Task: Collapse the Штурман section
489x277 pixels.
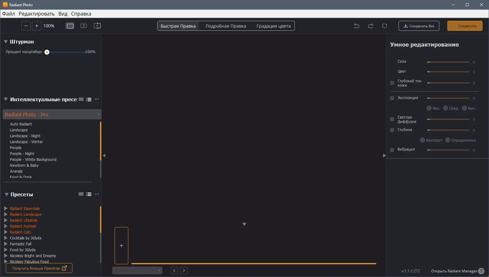Action: pyautogui.click(x=6, y=42)
